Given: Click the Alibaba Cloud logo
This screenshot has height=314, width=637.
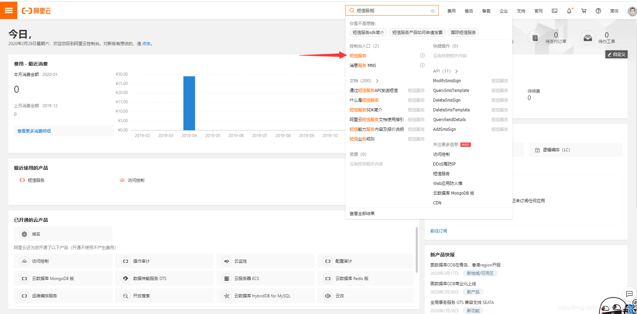Looking at the screenshot, I should 36,11.
